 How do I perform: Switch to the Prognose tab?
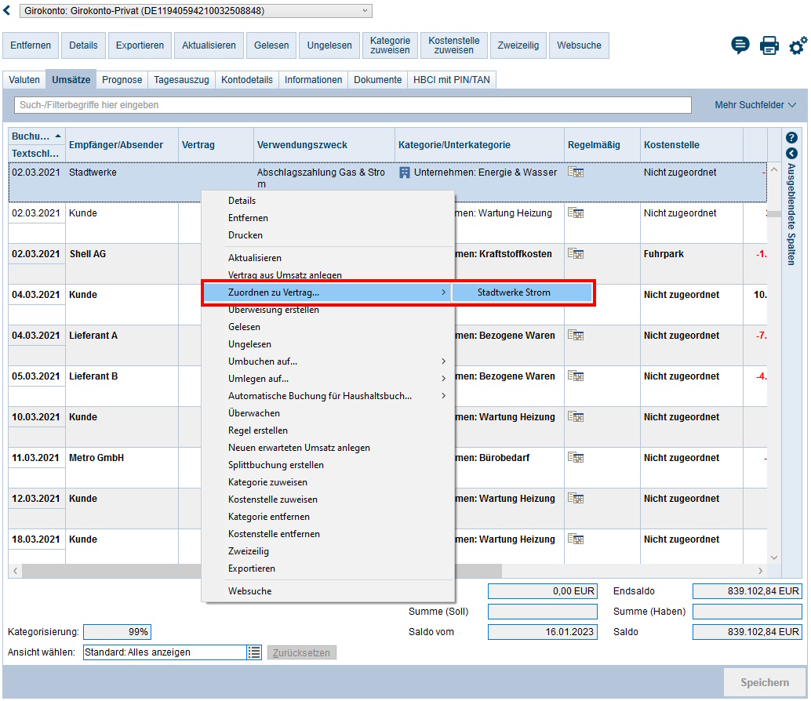click(x=122, y=80)
